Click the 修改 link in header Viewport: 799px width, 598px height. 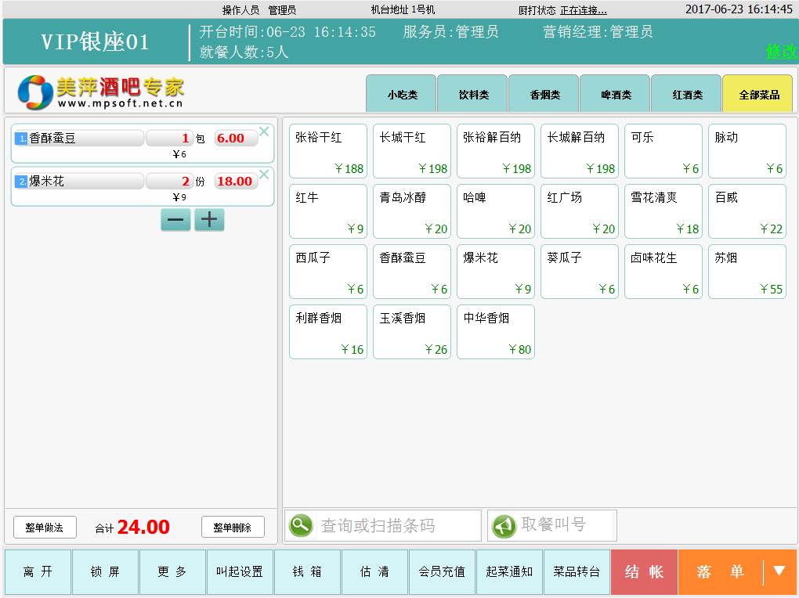780,52
